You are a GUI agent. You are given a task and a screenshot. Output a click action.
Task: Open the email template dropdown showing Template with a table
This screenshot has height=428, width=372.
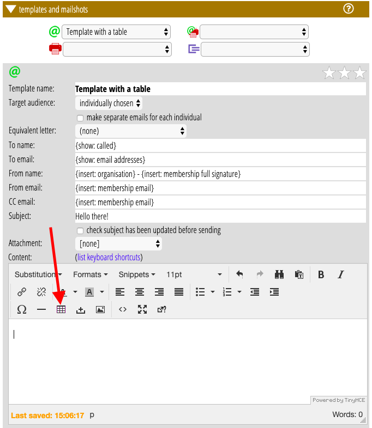tap(116, 32)
